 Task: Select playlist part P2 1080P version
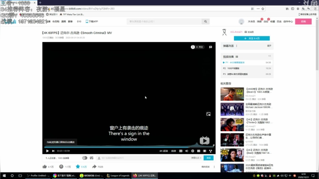tap(247, 68)
